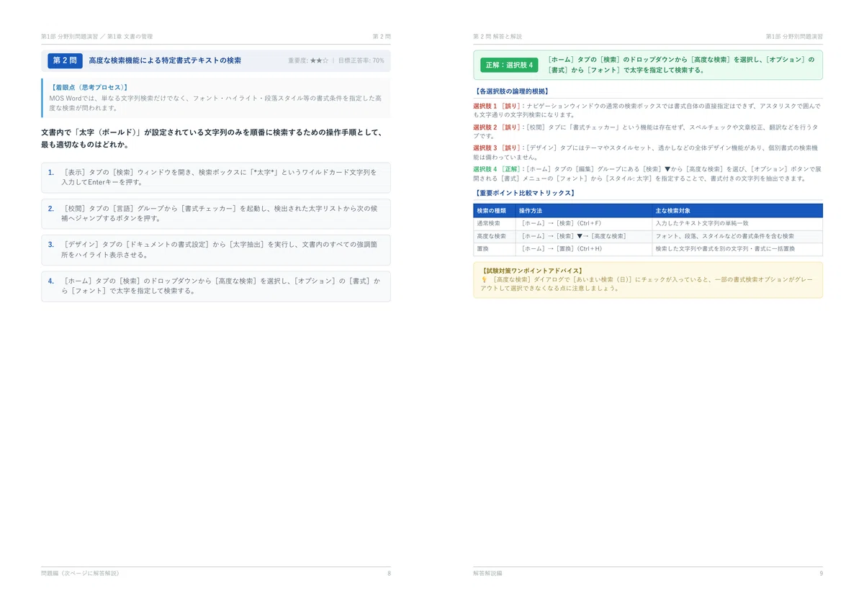Click the green '正解：選択肢 4' badge
The image size is (864, 611).
[x=509, y=65]
